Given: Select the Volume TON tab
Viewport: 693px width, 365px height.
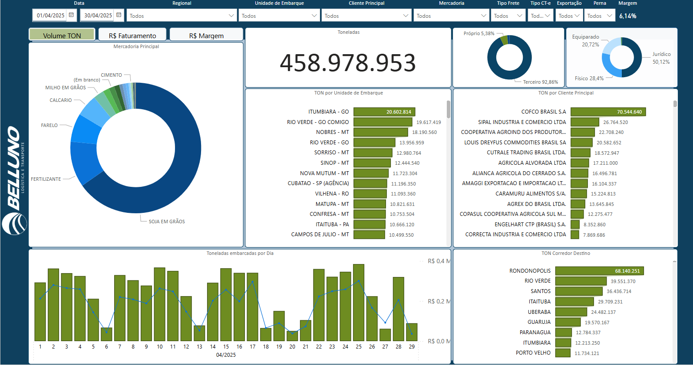Looking at the screenshot, I should [x=62, y=35].
